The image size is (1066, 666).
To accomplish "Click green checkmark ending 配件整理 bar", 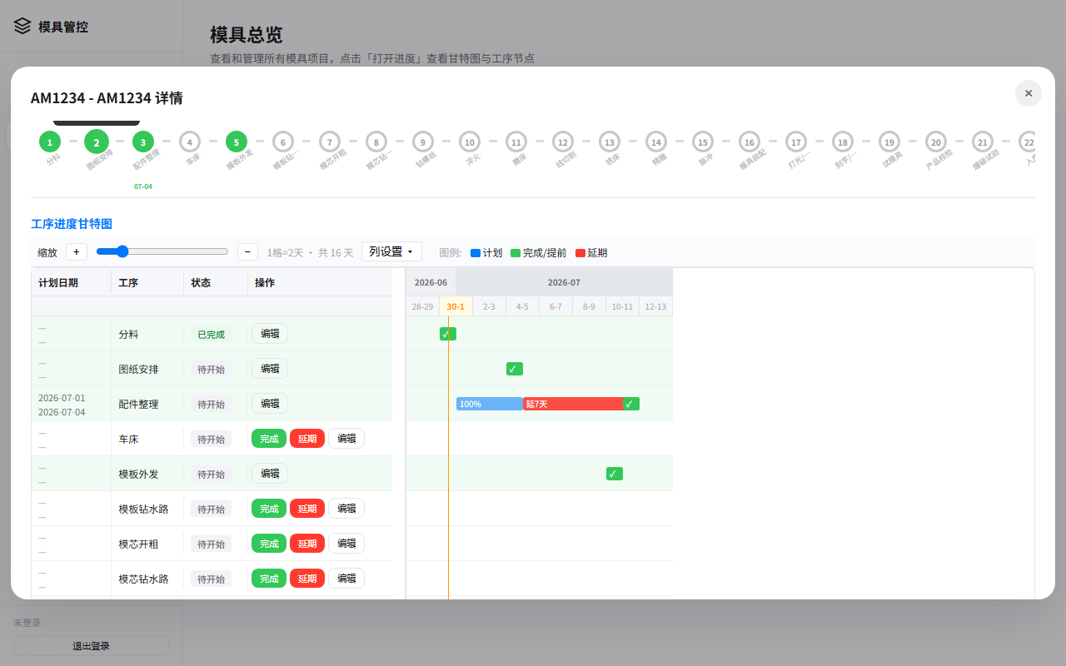I will coord(631,404).
